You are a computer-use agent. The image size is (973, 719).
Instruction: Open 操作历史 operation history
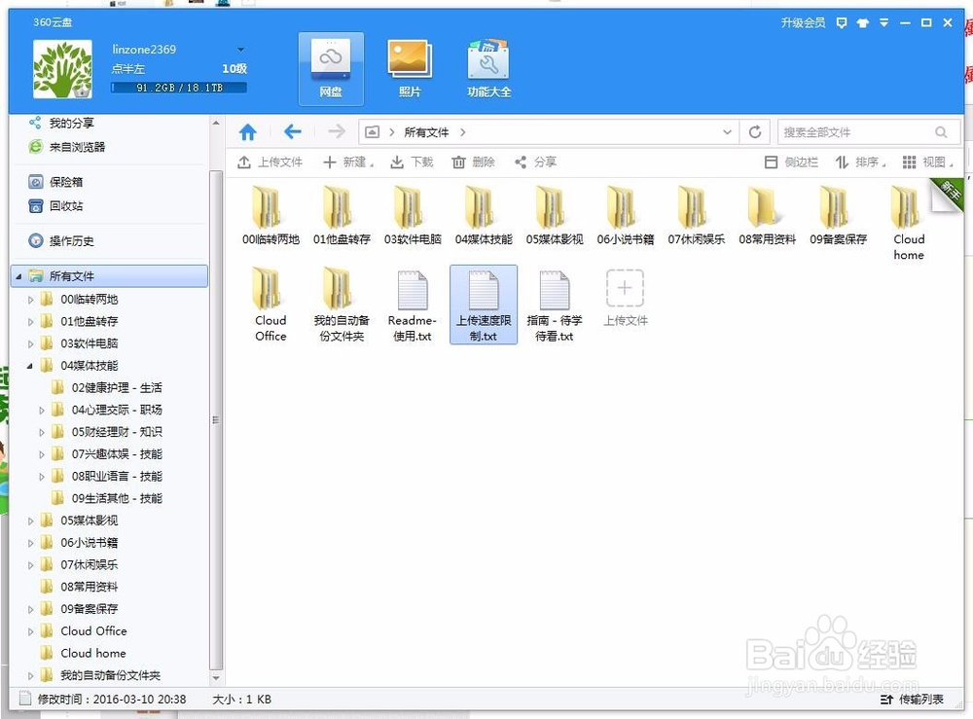click(60, 240)
